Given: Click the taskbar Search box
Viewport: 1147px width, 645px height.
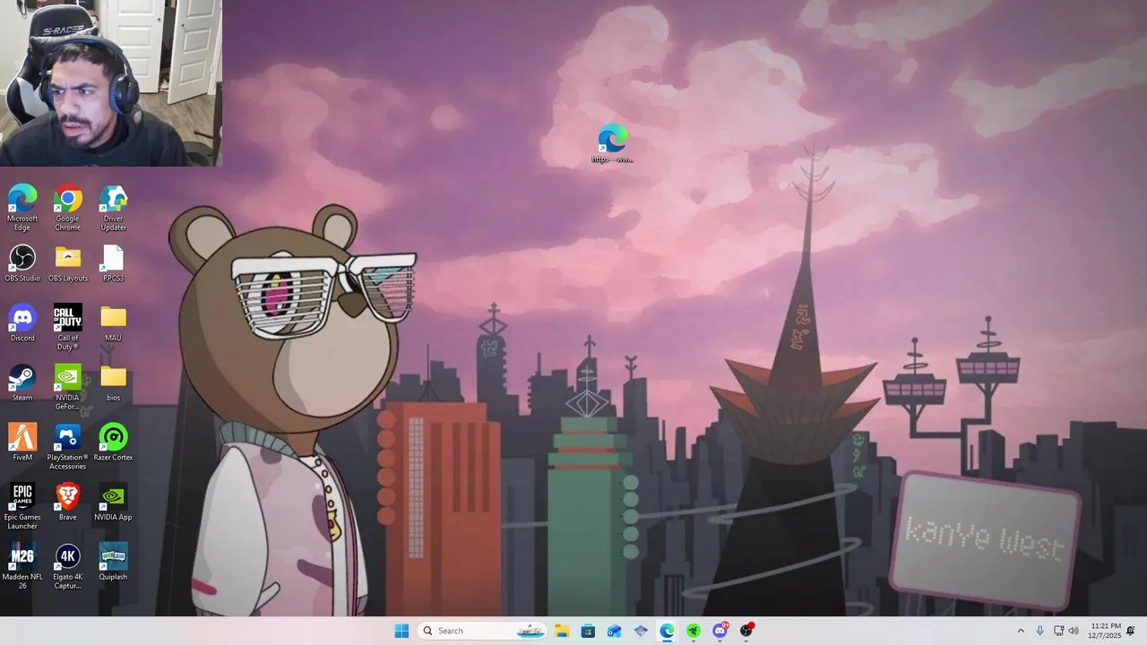Looking at the screenshot, I should pyautogui.click(x=482, y=631).
